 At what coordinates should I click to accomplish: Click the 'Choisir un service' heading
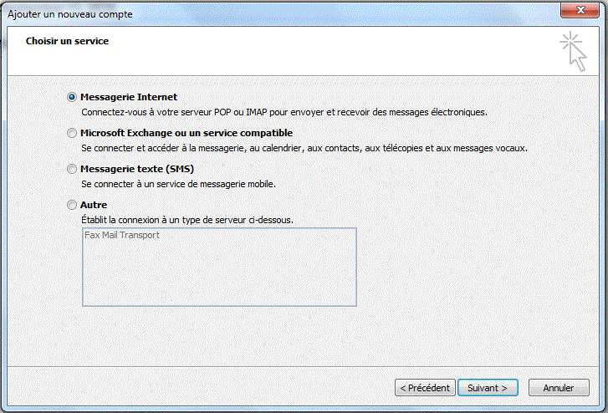coord(67,40)
